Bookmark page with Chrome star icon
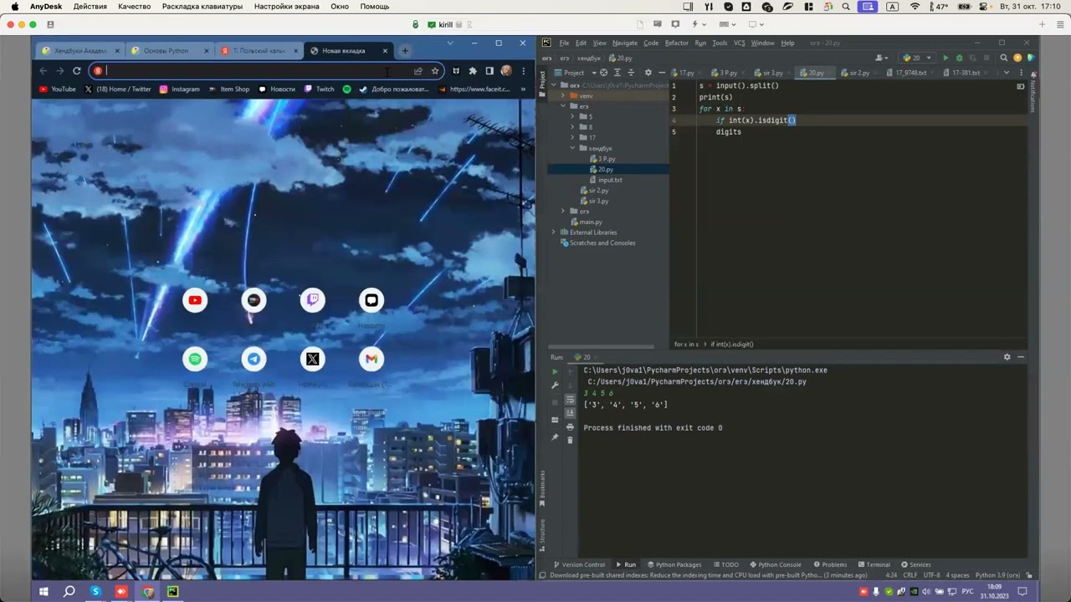Image resolution: width=1071 pixels, height=602 pixels. pos(435,71)
